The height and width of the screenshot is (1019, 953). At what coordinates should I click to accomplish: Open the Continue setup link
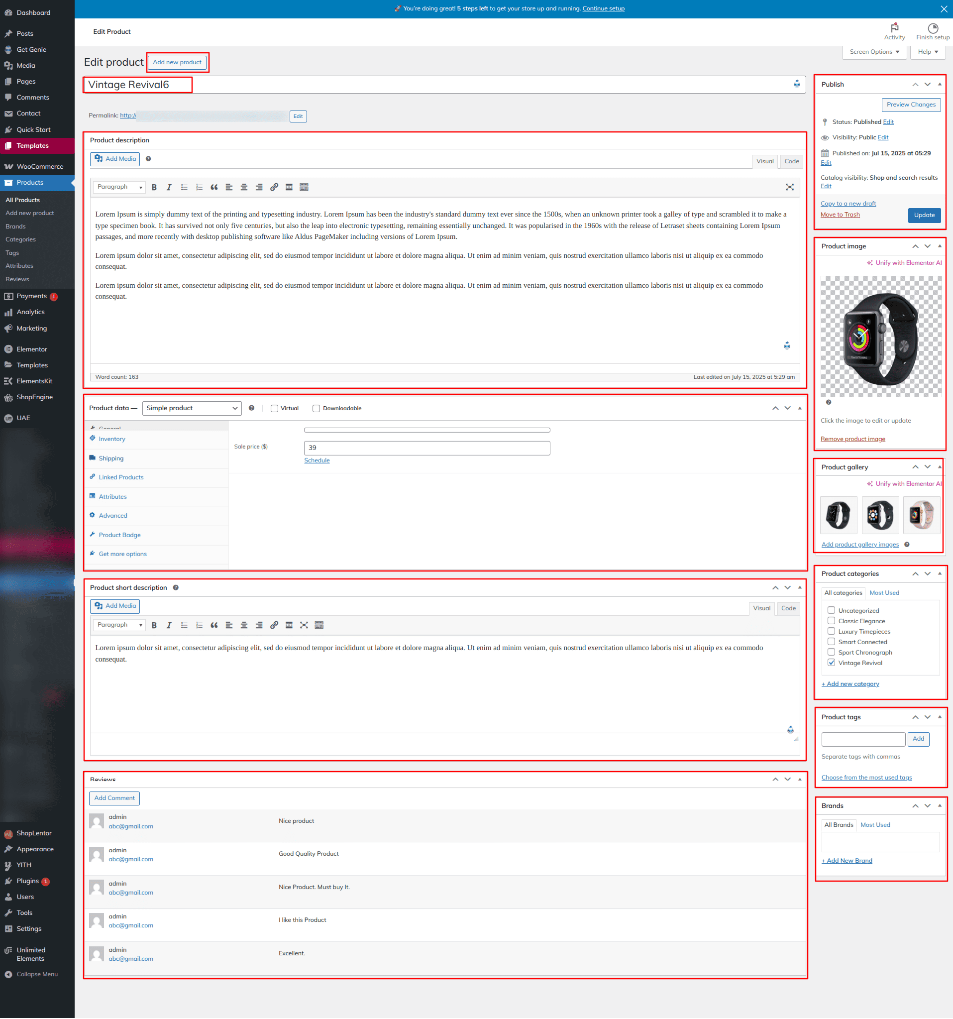pos(603,9)
